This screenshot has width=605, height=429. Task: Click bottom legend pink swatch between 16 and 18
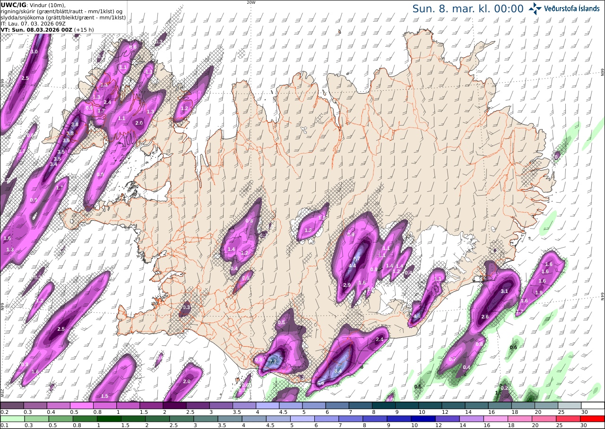pyautogui.click(x=496, y=419)
